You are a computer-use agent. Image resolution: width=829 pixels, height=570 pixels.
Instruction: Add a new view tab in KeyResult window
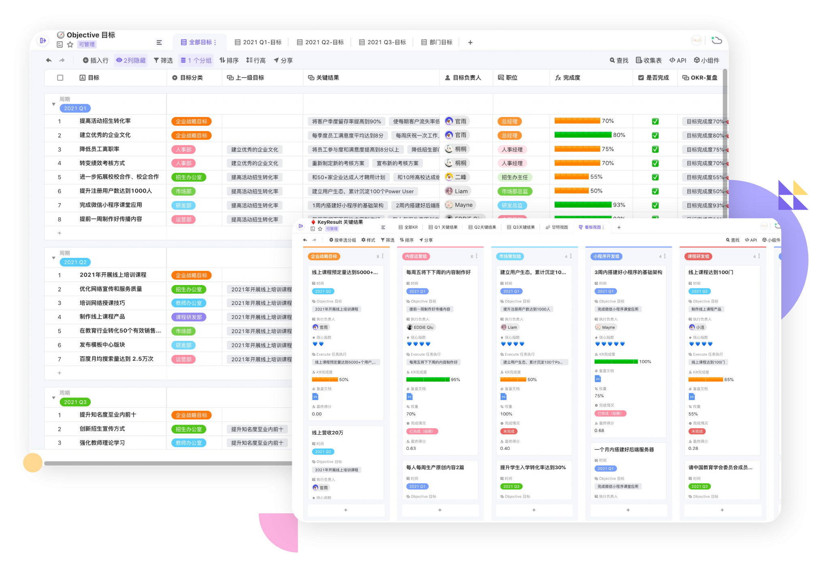point(619,227)
